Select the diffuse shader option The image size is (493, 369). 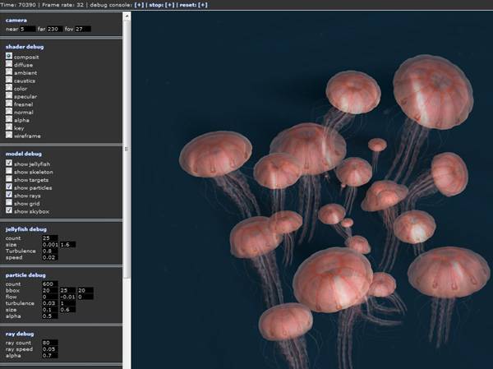9,65
